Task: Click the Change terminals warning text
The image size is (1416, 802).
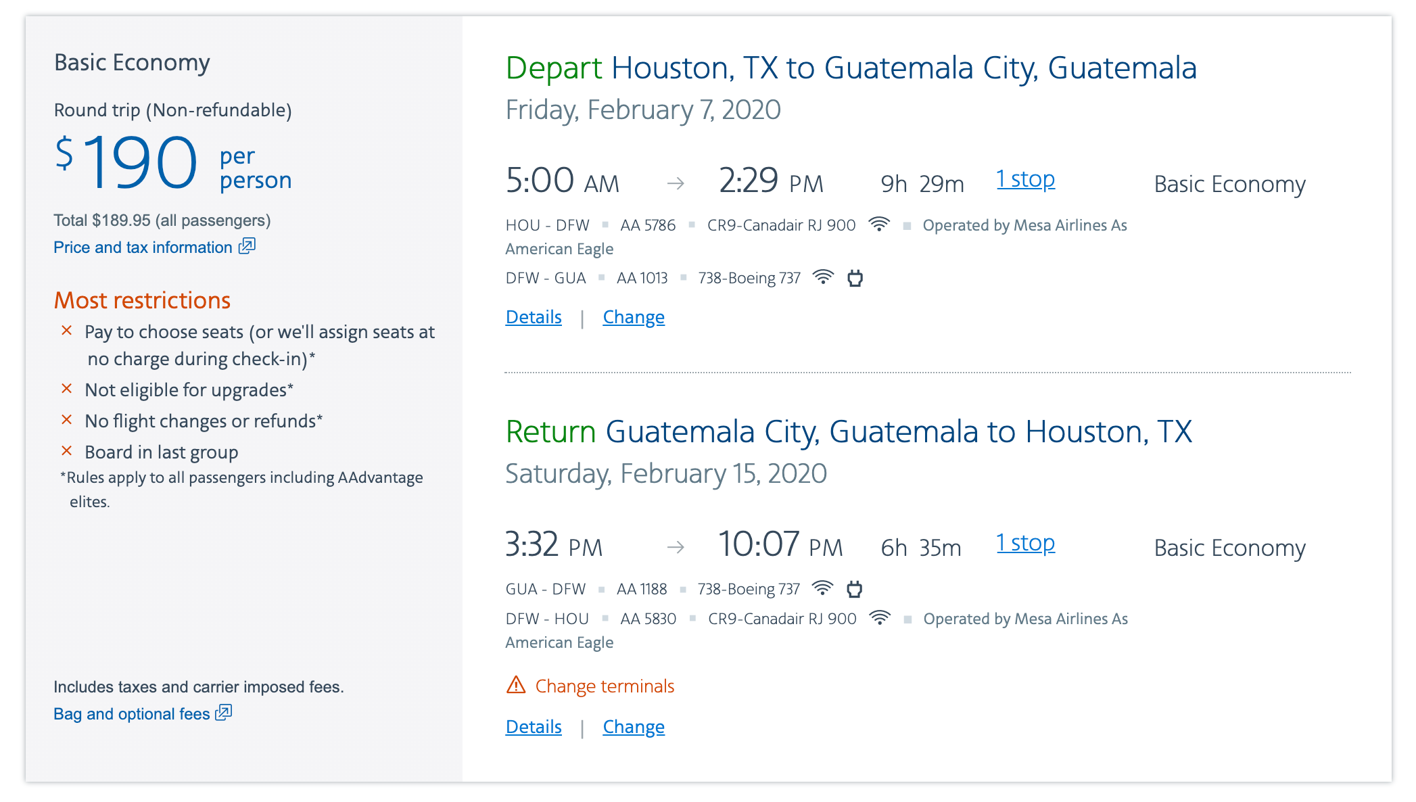Action: pos(605,686)
